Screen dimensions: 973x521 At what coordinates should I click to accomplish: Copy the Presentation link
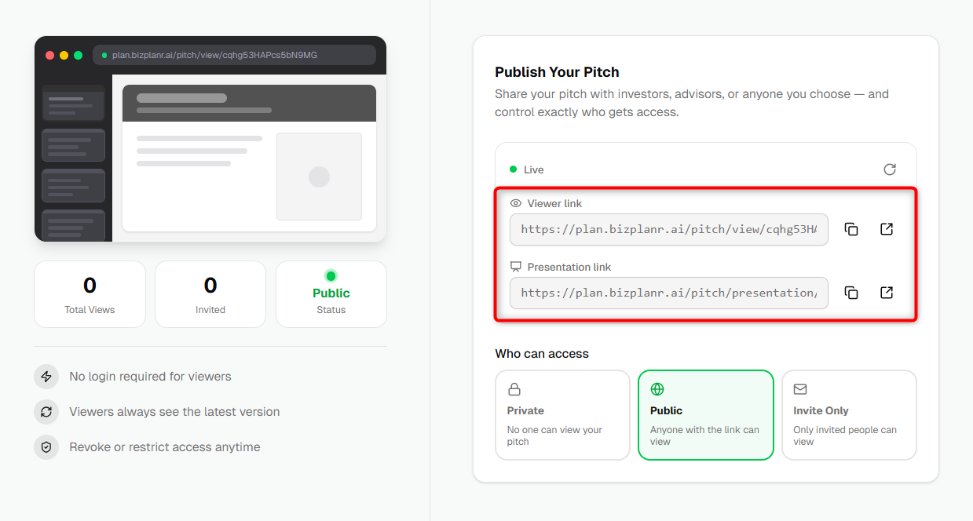pos(851,293)
